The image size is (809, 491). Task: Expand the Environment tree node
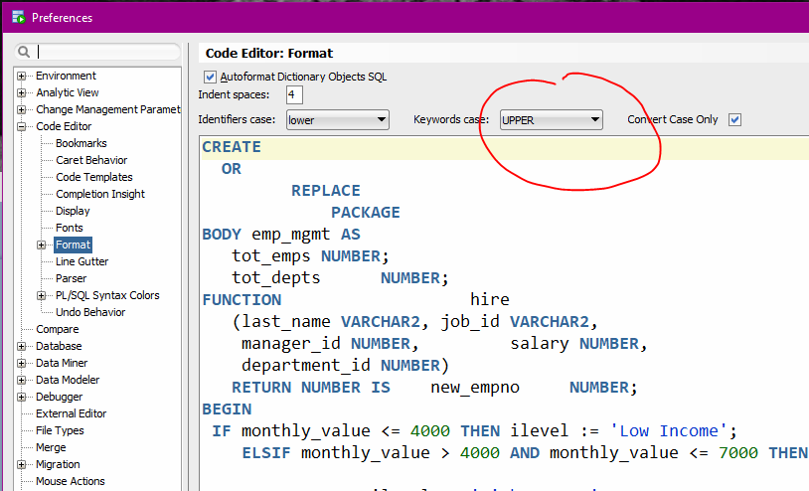tap(22, 77)
